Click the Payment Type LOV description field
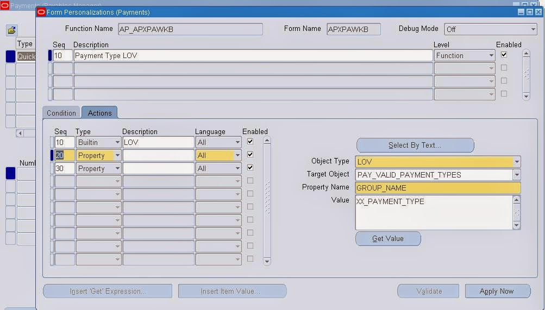545x310 pixels. 253,55
